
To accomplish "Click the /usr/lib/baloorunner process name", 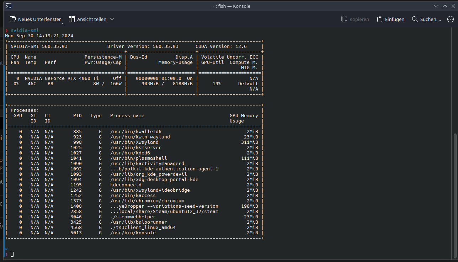I will tap(139, 222).
